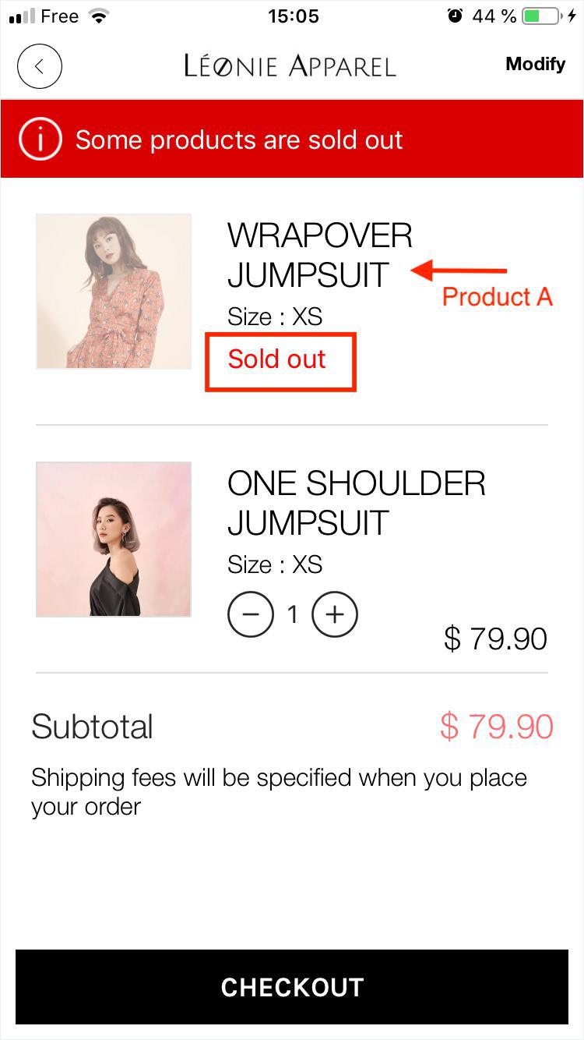This screenshot has width=584, height=1040.
Task: Click the quantity value between minus and plus
Action: click(293, 615)
